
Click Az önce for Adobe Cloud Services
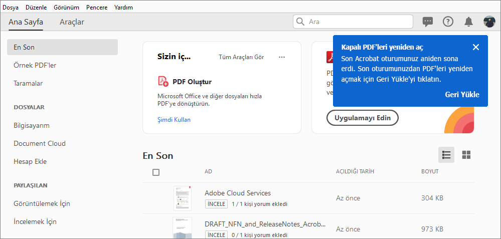click(348, 198)
